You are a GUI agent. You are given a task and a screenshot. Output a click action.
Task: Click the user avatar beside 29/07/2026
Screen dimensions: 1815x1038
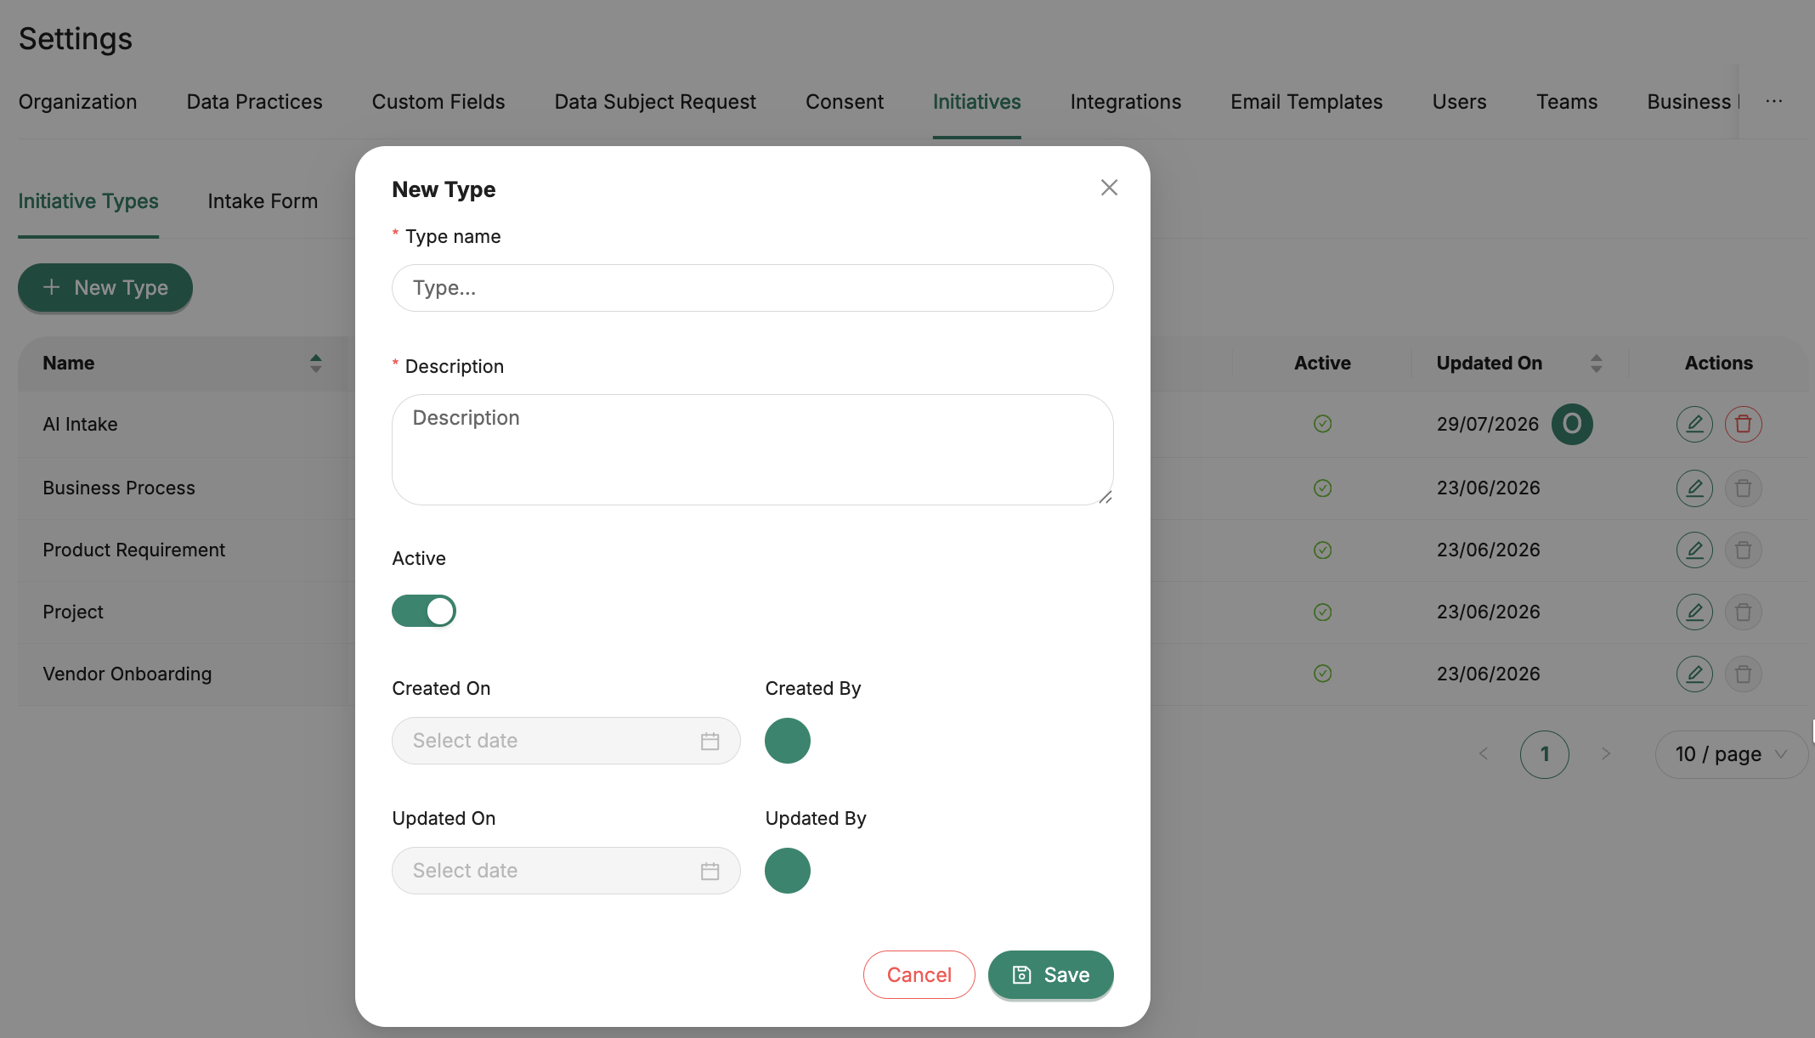pos(1572,424)
